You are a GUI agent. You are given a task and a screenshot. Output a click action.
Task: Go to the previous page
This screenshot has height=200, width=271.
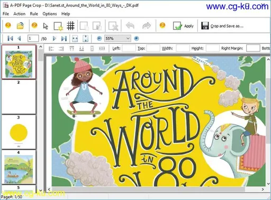(19, 38)
